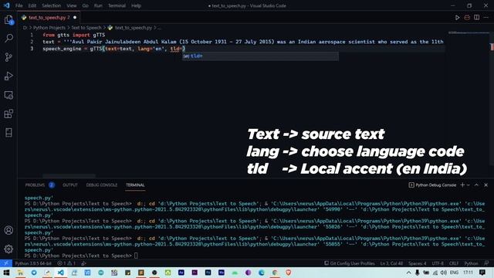Open Source Control view in activity bar
The height and width of the screenshot is (278, 494).
click(x=8, y=57)
